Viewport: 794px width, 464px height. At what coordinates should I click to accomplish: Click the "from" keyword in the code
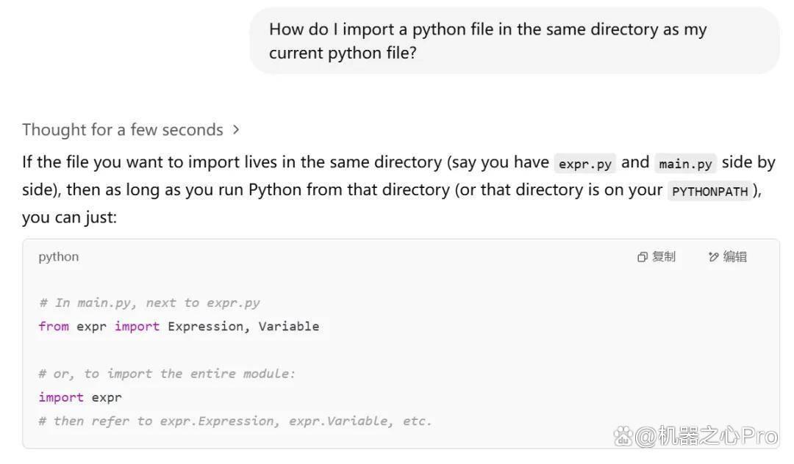[x=54, y=327]
